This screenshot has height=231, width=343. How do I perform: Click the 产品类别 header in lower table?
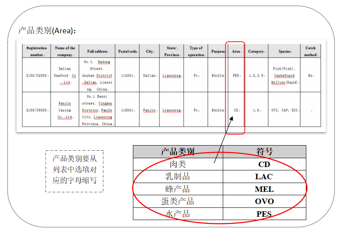[178, 151]
